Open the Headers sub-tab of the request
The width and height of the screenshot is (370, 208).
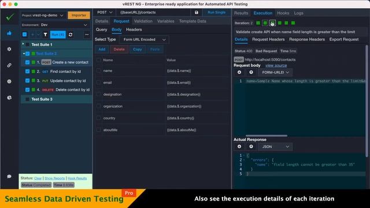[x=134, y=29]
